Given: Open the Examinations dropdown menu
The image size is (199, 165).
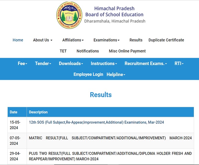Looking at the screenshot, I should pyautogui.click(x=106, y=40).
